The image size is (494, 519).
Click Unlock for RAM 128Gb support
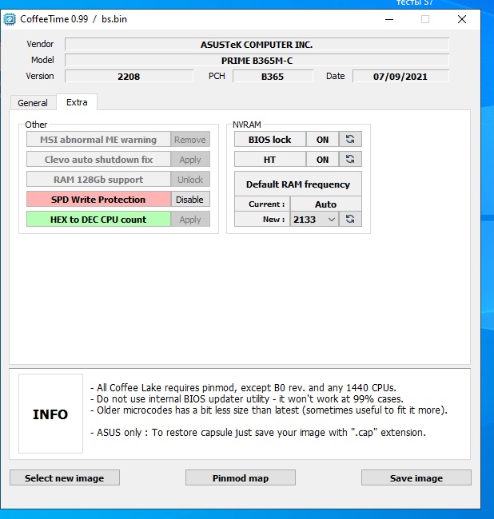(x=190, y=180)
